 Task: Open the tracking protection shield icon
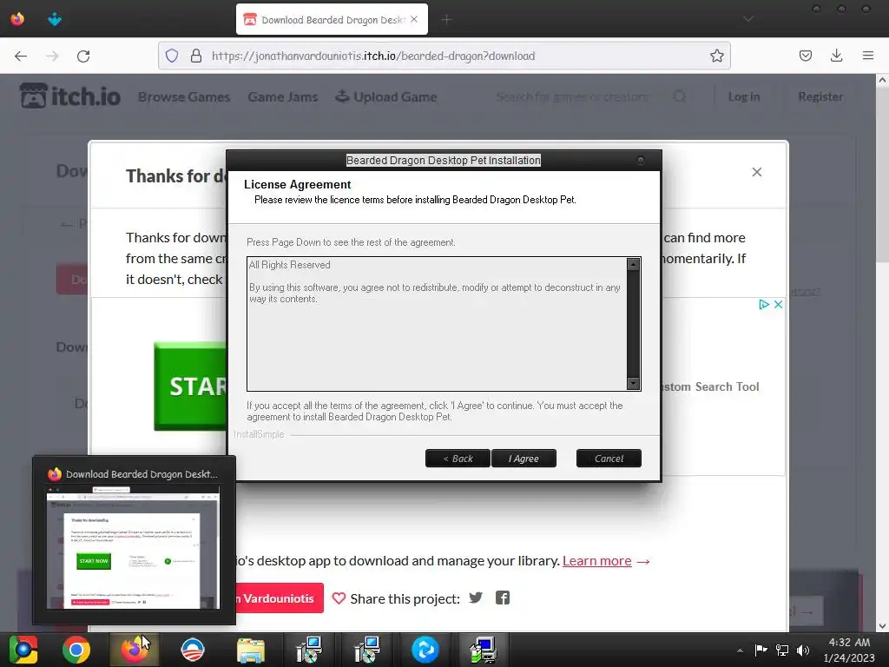coord(172,56)
